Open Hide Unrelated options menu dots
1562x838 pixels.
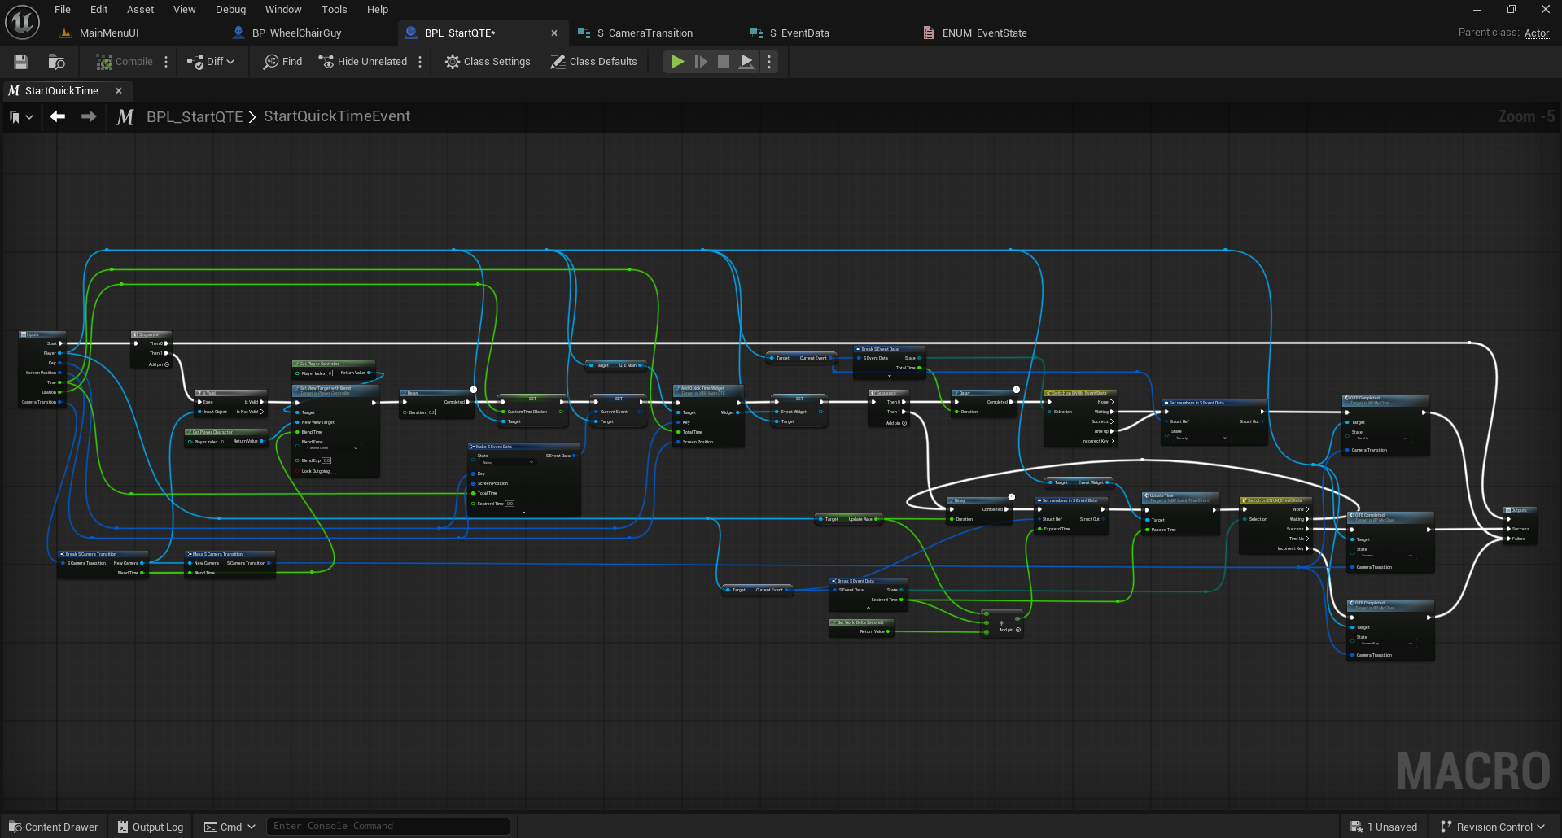(420, 62)
